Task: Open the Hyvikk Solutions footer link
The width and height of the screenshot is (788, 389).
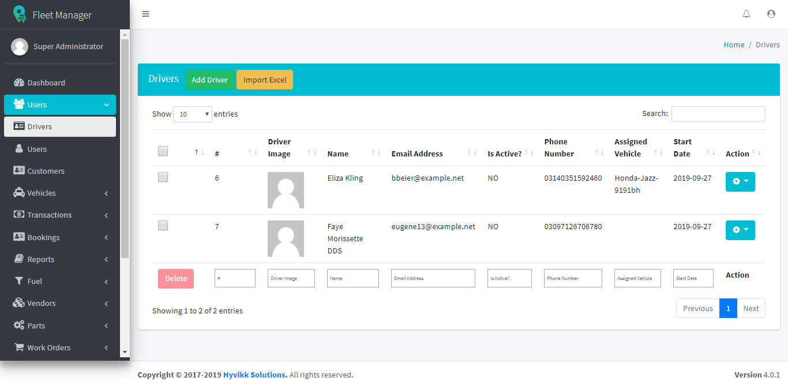Action: (x=254, y=375)
